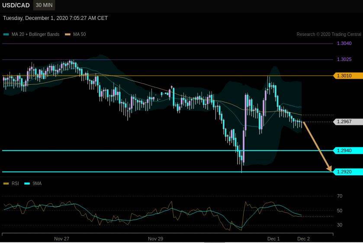
Task: Click the 1.3040 resistance price label
Action: (x=344, y=43)
